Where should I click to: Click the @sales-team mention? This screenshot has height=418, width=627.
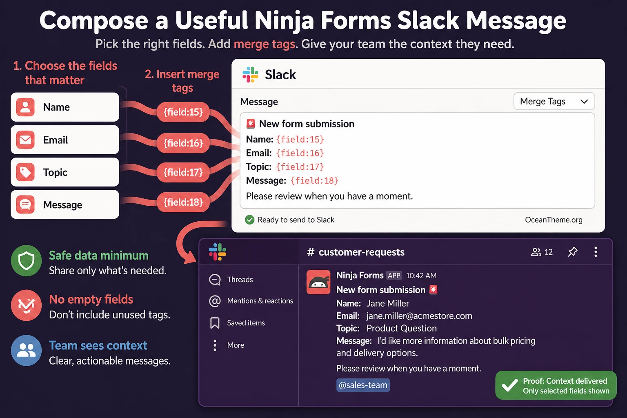(363, 385)
